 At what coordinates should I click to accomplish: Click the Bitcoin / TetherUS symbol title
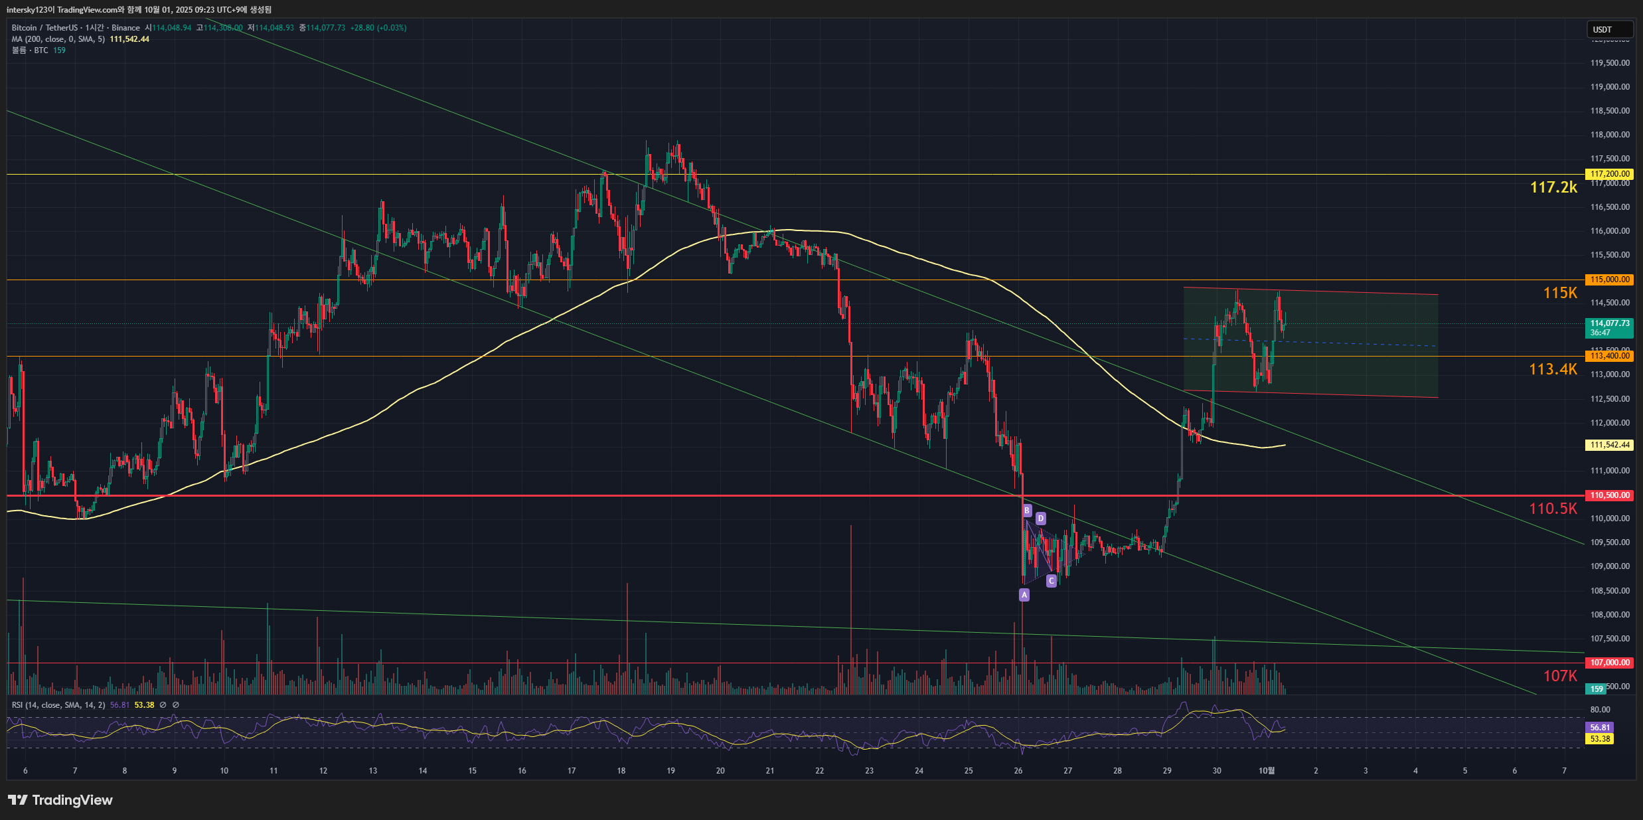[x=44, y=28]
